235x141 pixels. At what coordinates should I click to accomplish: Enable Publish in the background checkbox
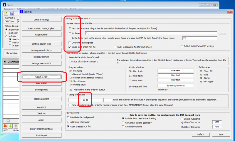click(68, 117)
